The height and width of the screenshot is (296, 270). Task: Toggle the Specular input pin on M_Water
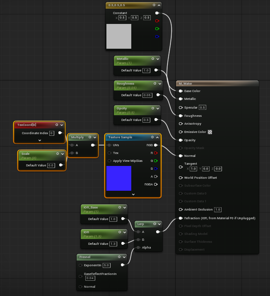point(181,107)
